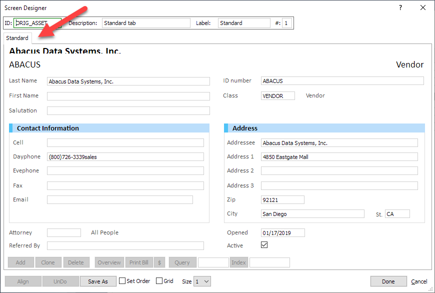Click the Print Bill button
This screenshot has width=435, height=293.
139,262
